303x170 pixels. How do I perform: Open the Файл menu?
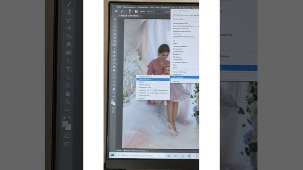click(x=119, y=7)
